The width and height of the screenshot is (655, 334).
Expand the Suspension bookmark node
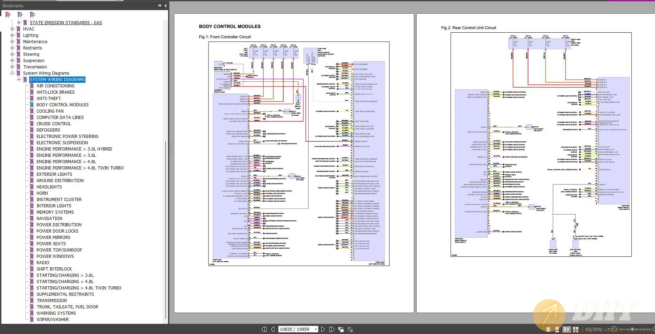pos(12,61)
